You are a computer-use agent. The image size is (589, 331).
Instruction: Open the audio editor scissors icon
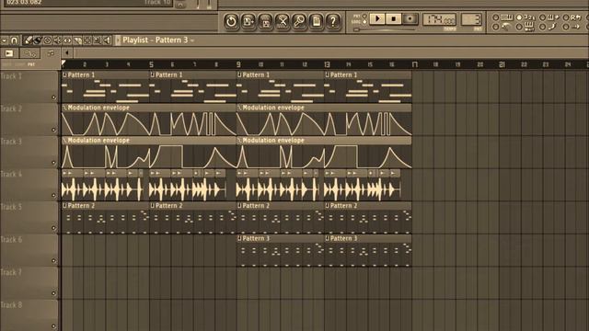pos(283,21)
